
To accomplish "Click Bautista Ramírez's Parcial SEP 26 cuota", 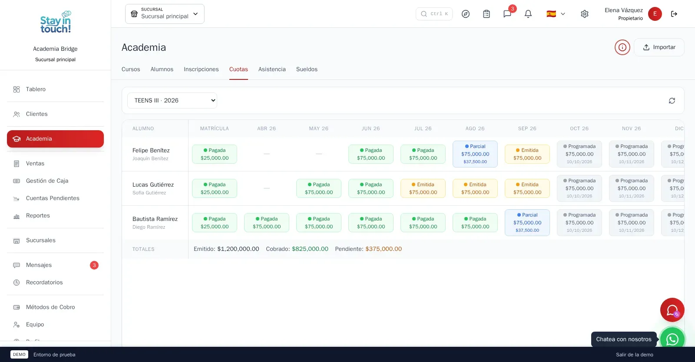I will click(527, 223).
